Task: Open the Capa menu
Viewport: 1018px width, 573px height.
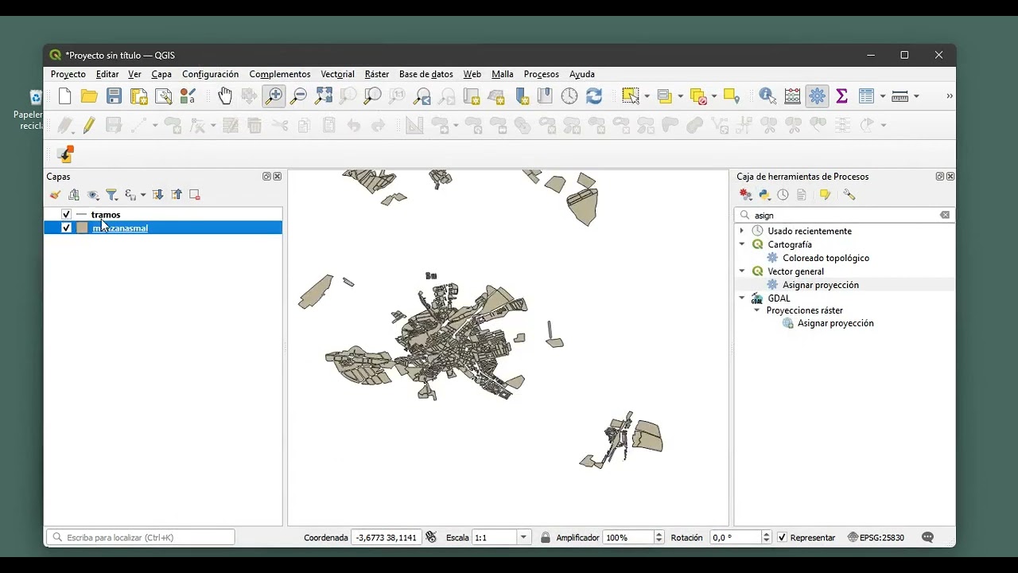Action: tap(161, 74)
